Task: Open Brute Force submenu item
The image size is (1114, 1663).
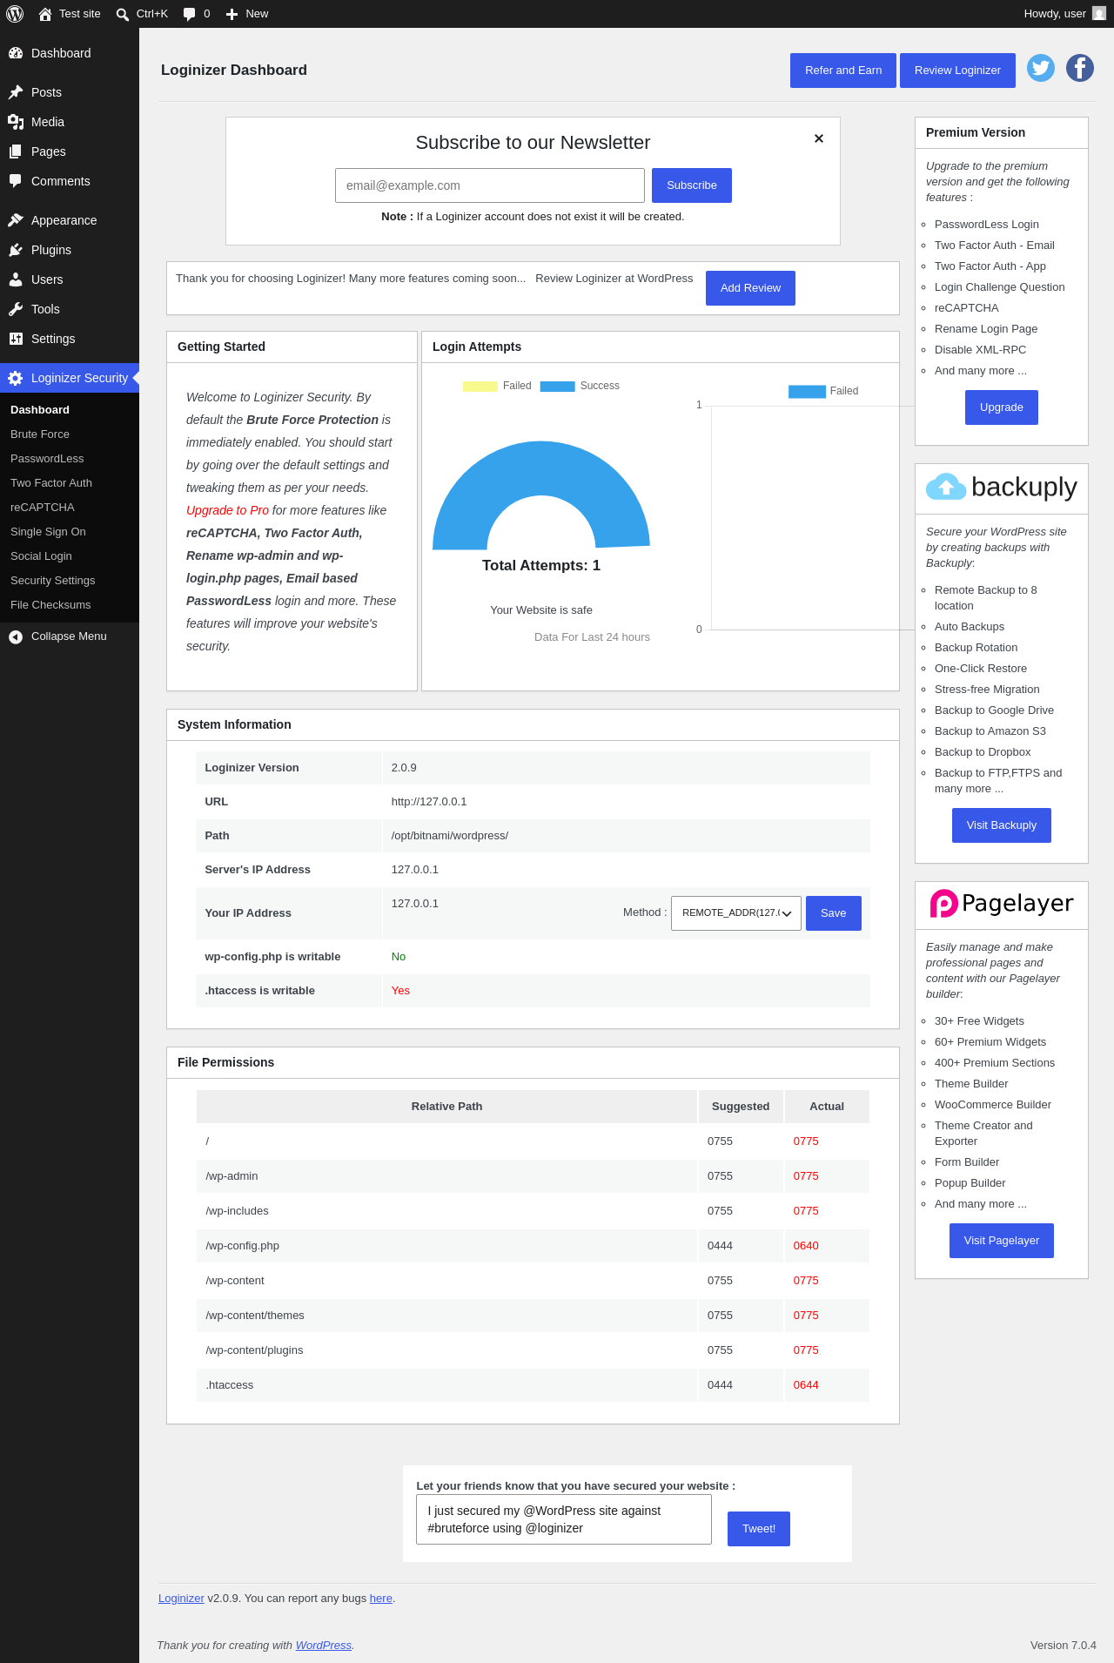Action: (x=40, y=434)
